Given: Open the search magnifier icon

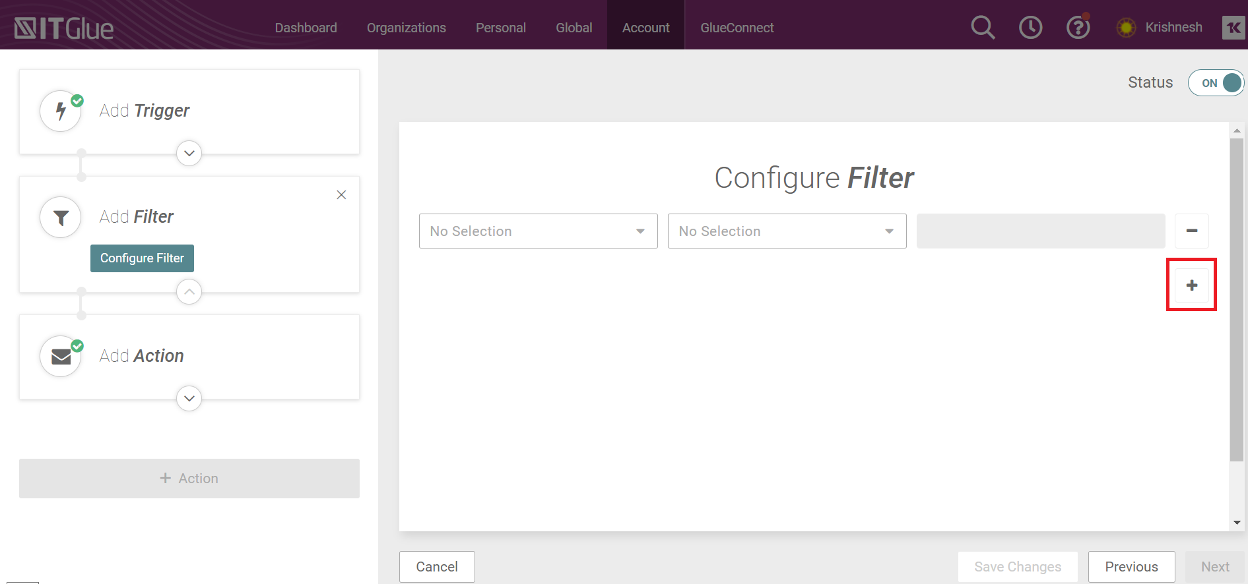Looking at the screenshot, I should point(983,28).
